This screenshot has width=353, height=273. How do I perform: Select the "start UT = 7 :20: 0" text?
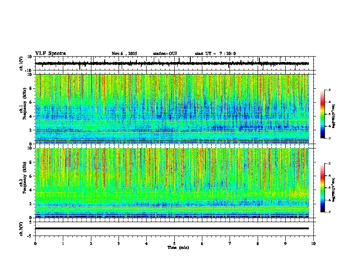click(x=215, y=54)
